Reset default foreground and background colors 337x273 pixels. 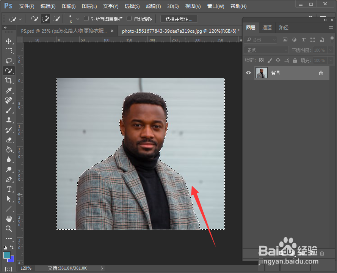click(x=5, y=248)
